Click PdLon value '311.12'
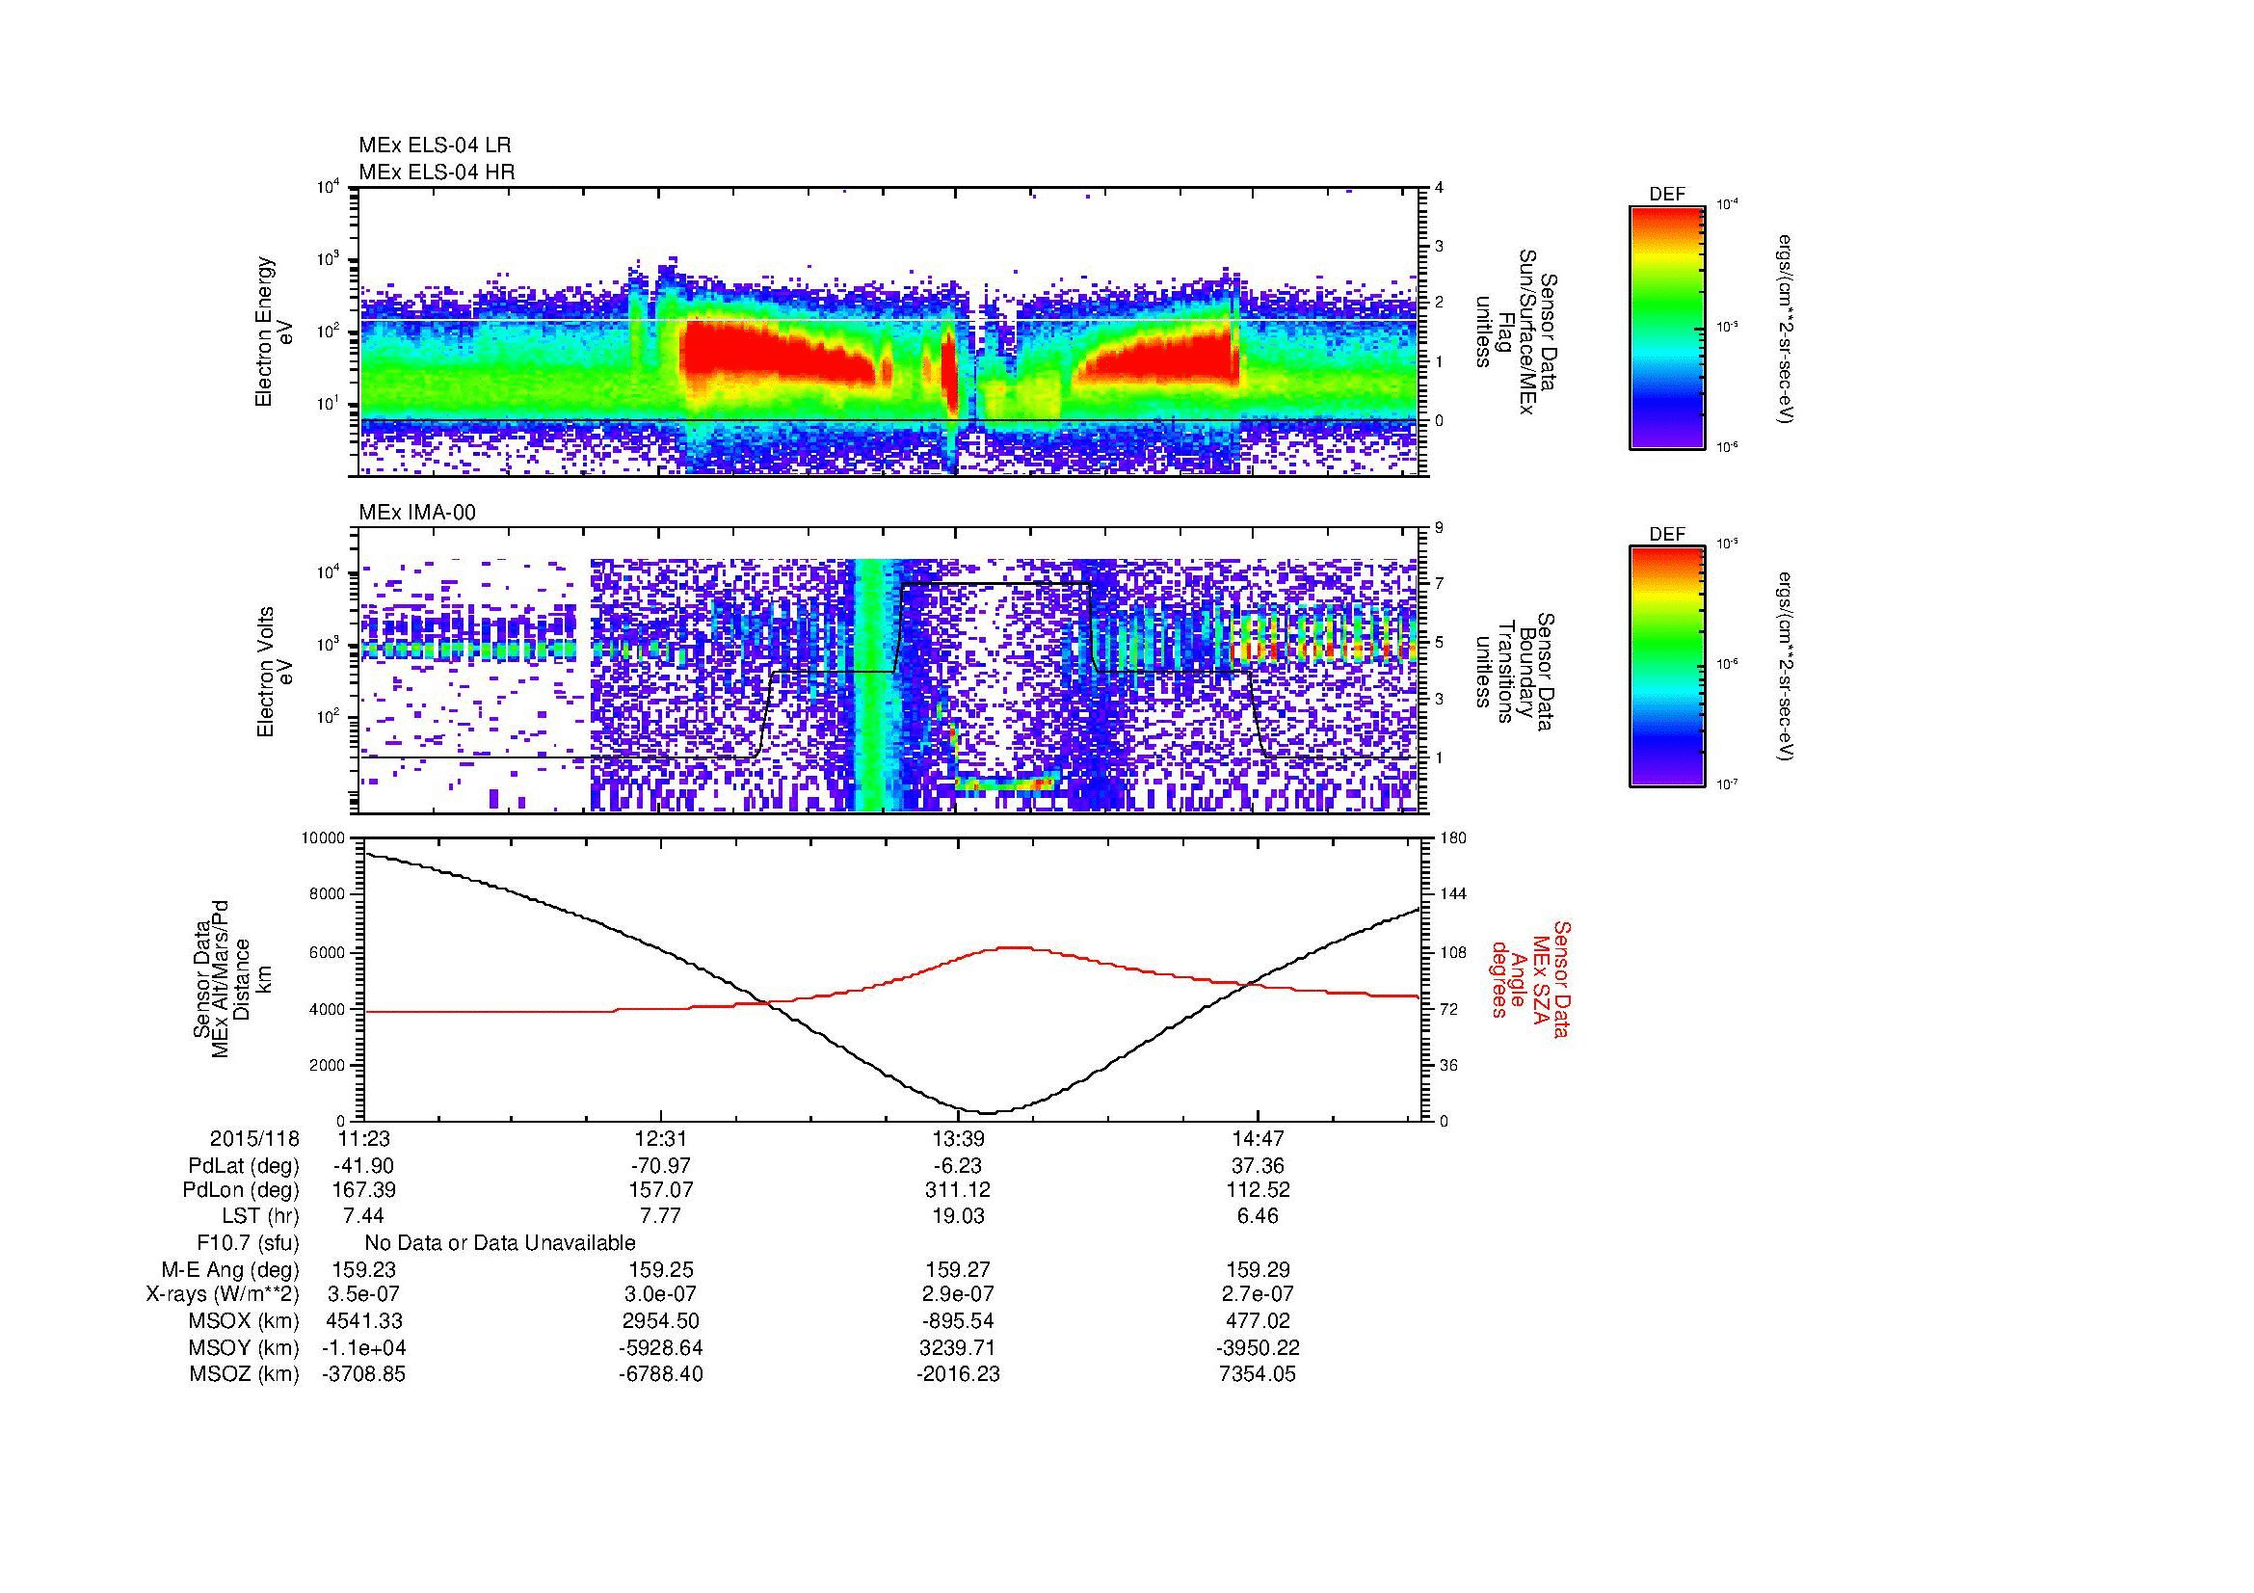The width and height of the screenshot is (2254, 1593). pyautogui.click(x=958, y=1190)
